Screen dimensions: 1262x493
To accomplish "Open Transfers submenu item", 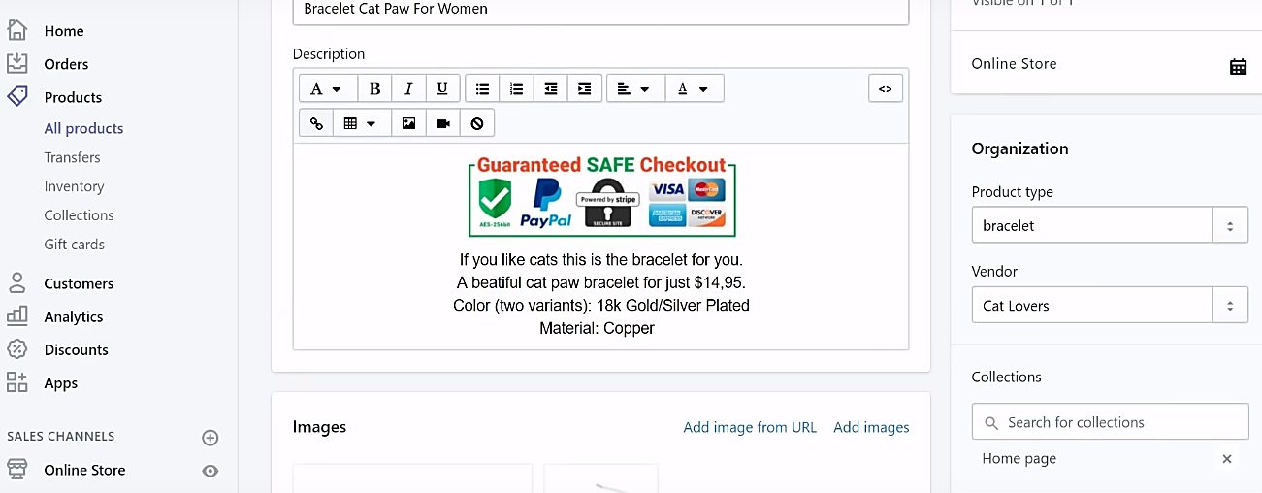I will coord(72,157).
